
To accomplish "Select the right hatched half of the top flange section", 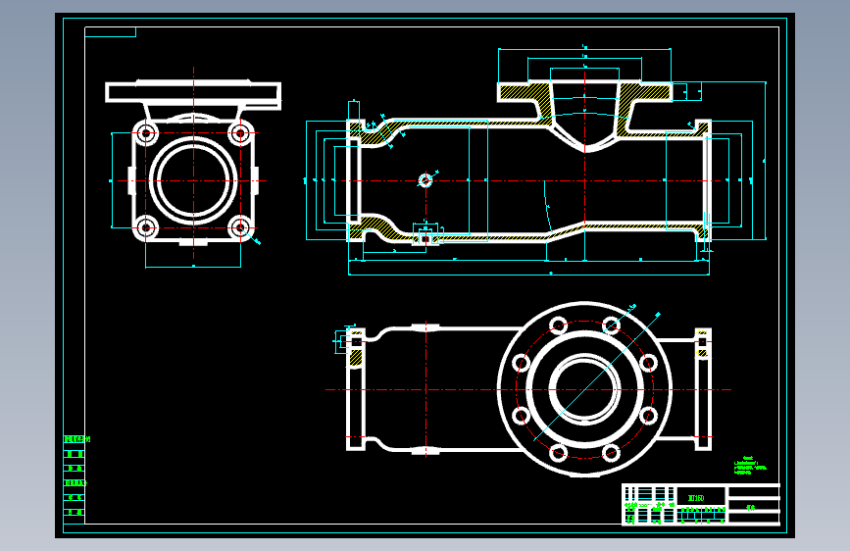I will (x=645, y=95).
